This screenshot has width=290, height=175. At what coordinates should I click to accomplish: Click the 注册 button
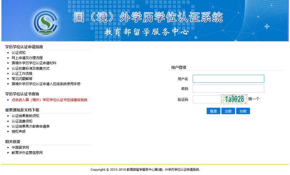[x=228, y=111]
